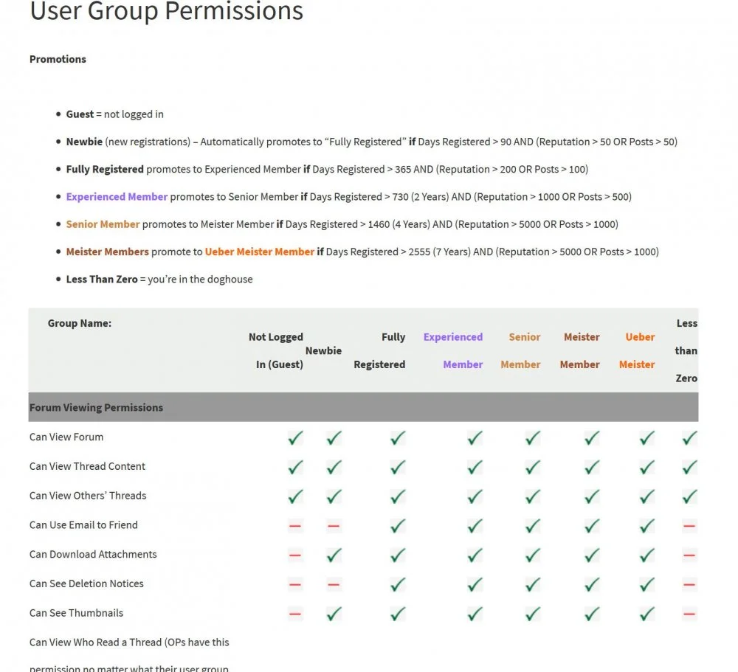
Task: Click the Group Name: header label
Action: 80,323
